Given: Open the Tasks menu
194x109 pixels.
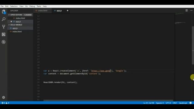Looking at the screenshot, I should tap(39, 6).
